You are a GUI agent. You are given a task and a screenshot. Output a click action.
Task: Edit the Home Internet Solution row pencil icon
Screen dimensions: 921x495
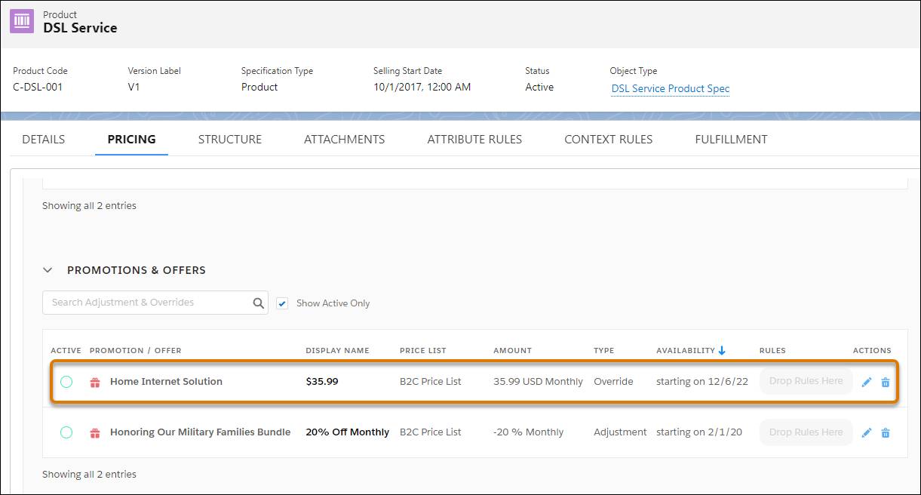click(x=866, y=383)
